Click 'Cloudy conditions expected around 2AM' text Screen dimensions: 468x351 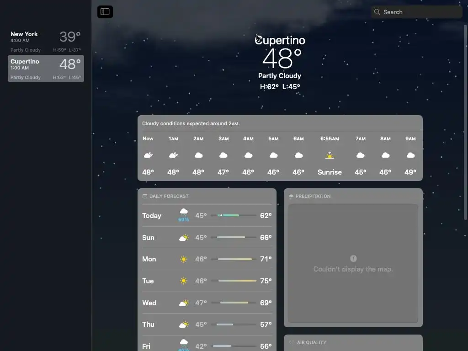191,123
